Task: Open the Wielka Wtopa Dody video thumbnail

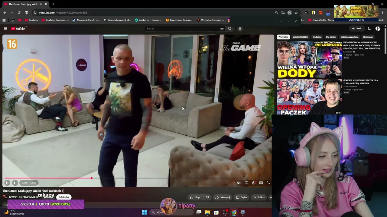Action: pos(309,59)
